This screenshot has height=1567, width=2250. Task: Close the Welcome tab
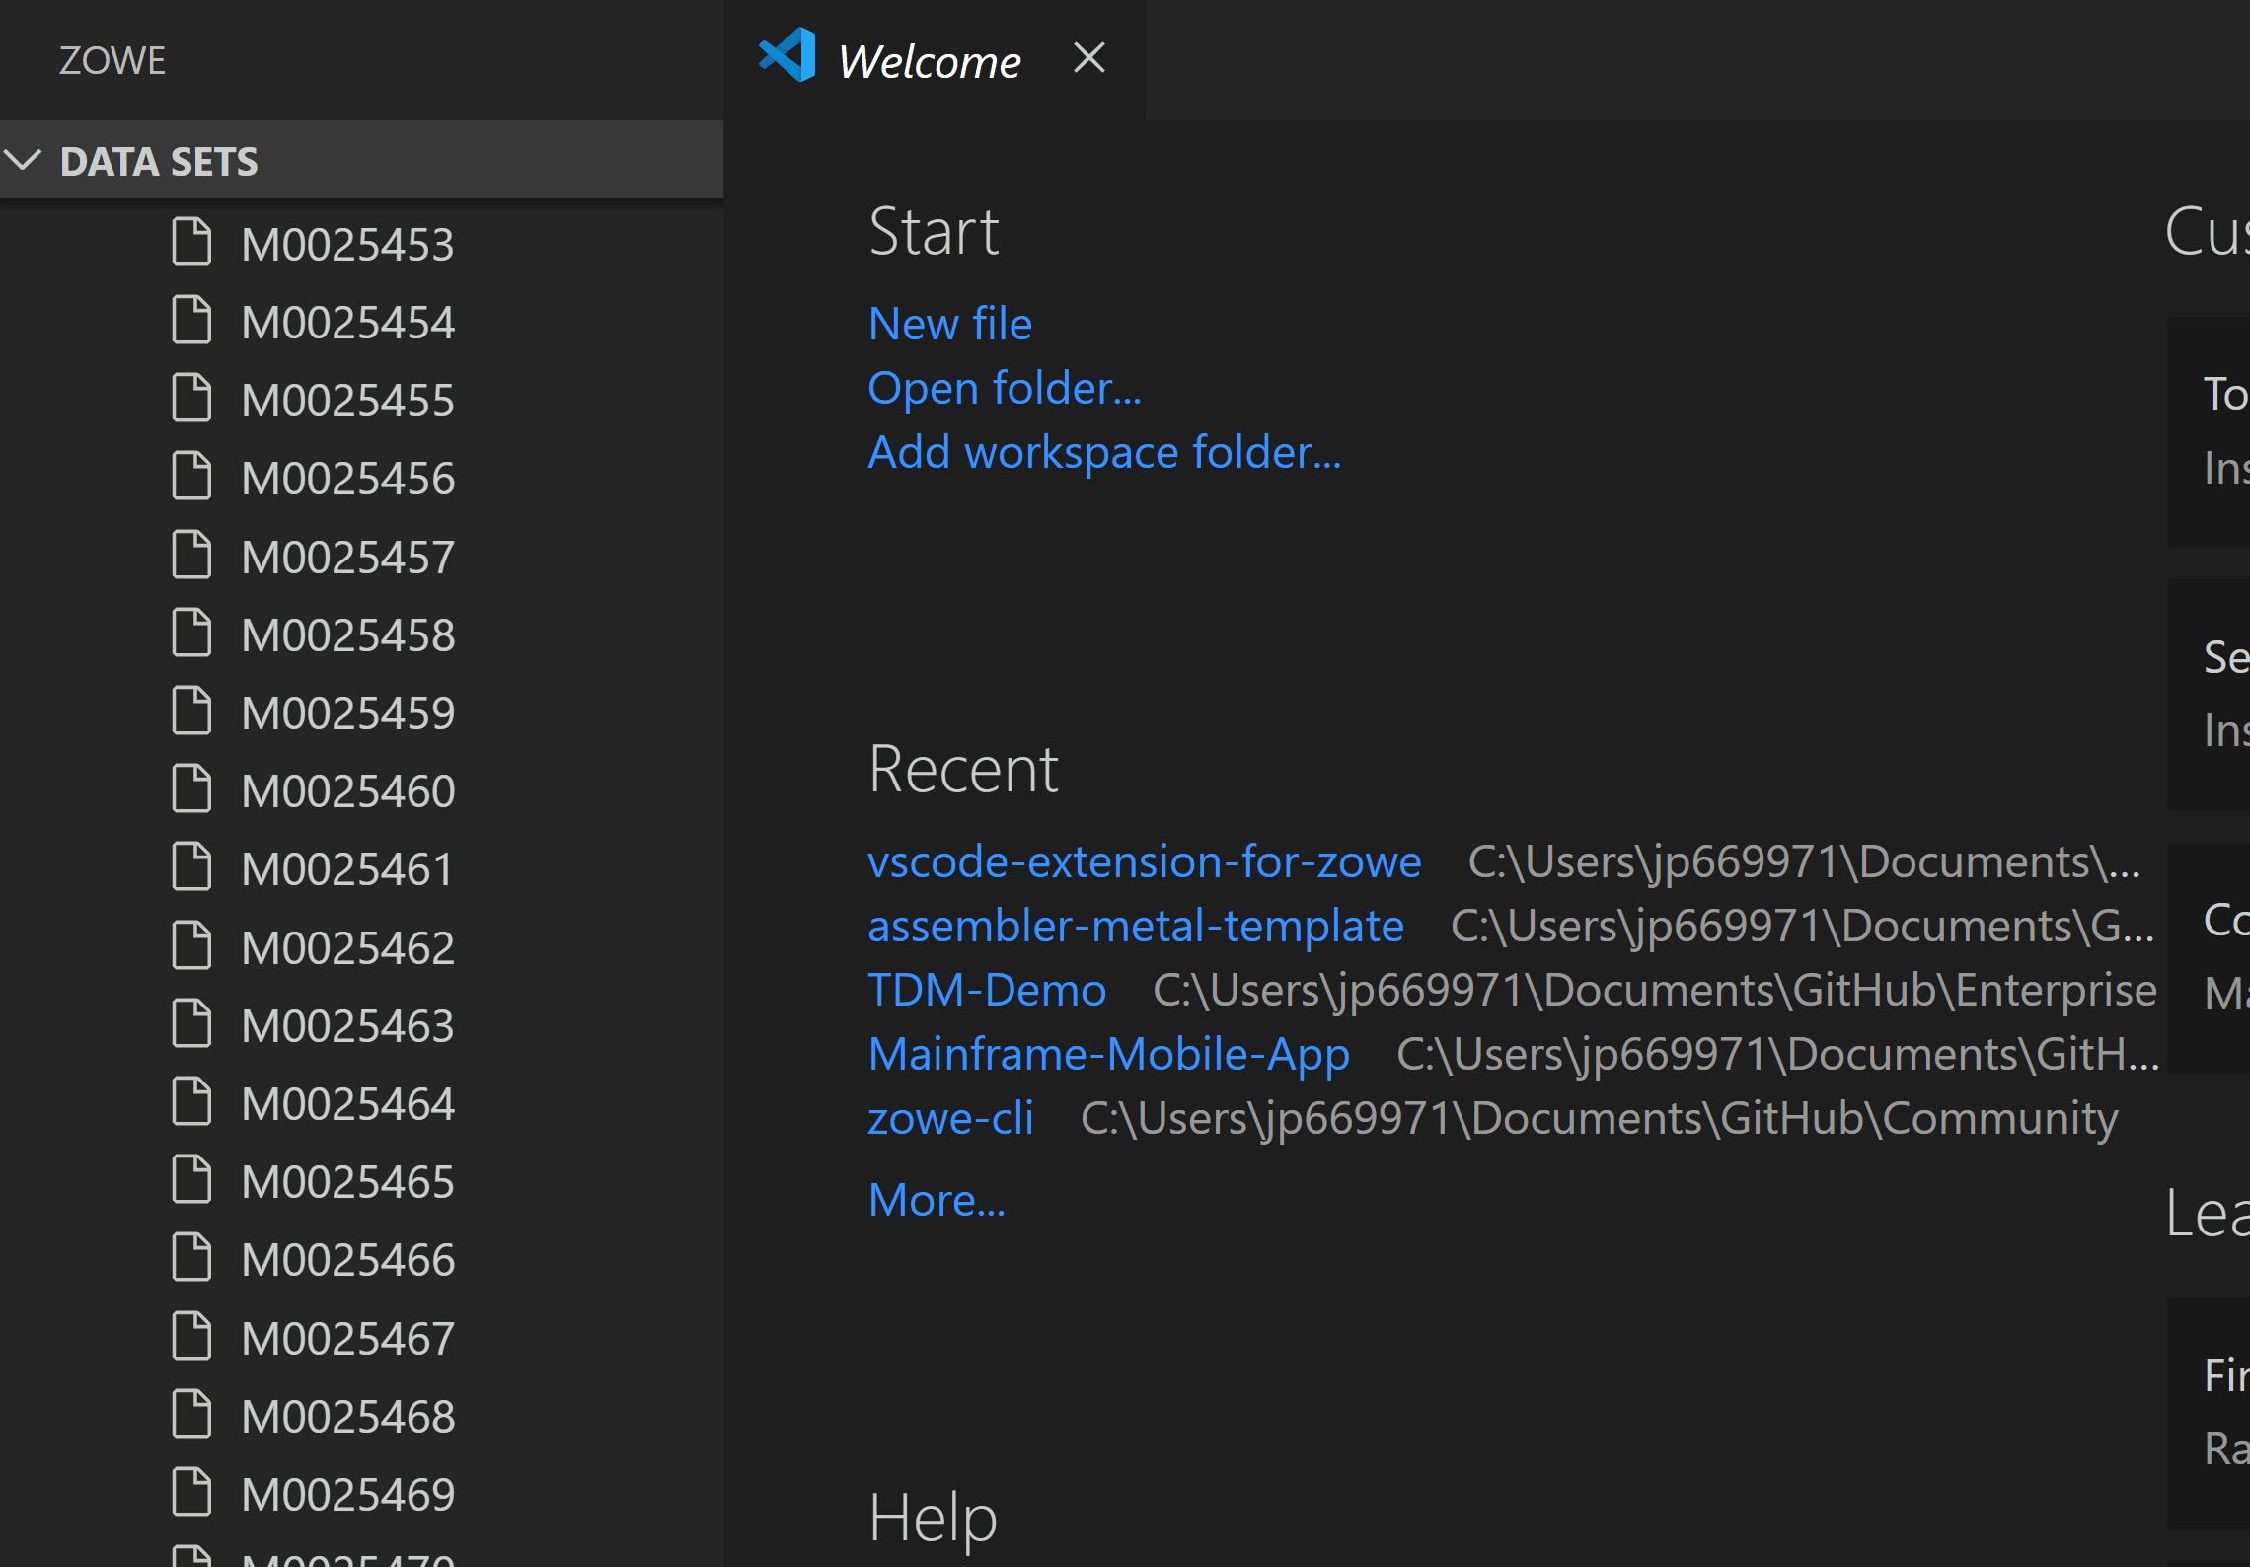(1088, 58)
